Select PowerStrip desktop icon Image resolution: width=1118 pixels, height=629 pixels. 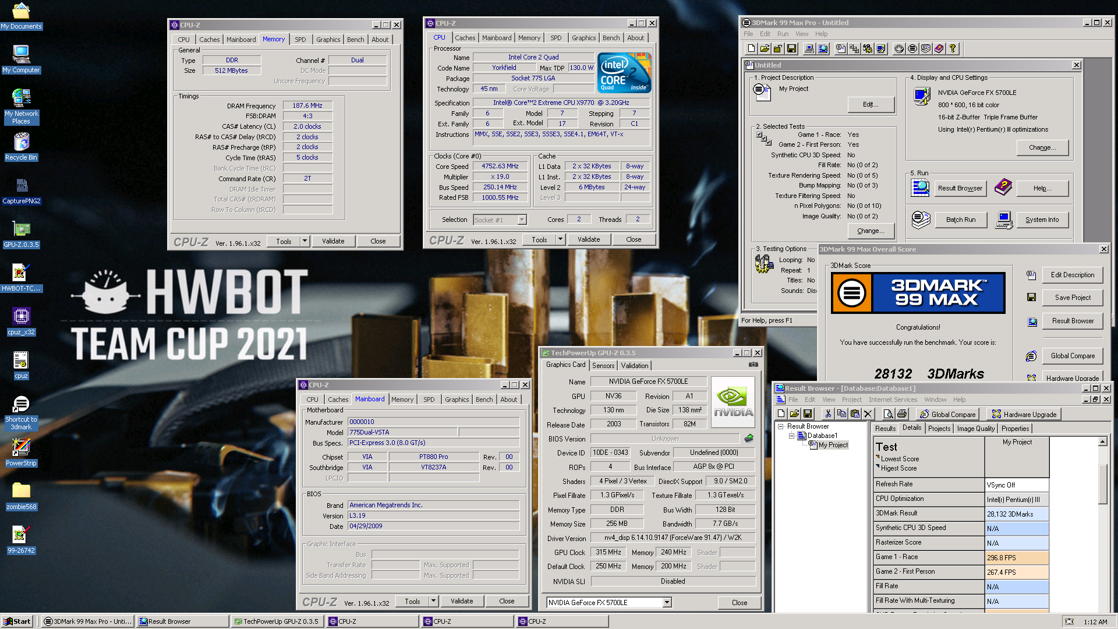[x=21, y=452]
